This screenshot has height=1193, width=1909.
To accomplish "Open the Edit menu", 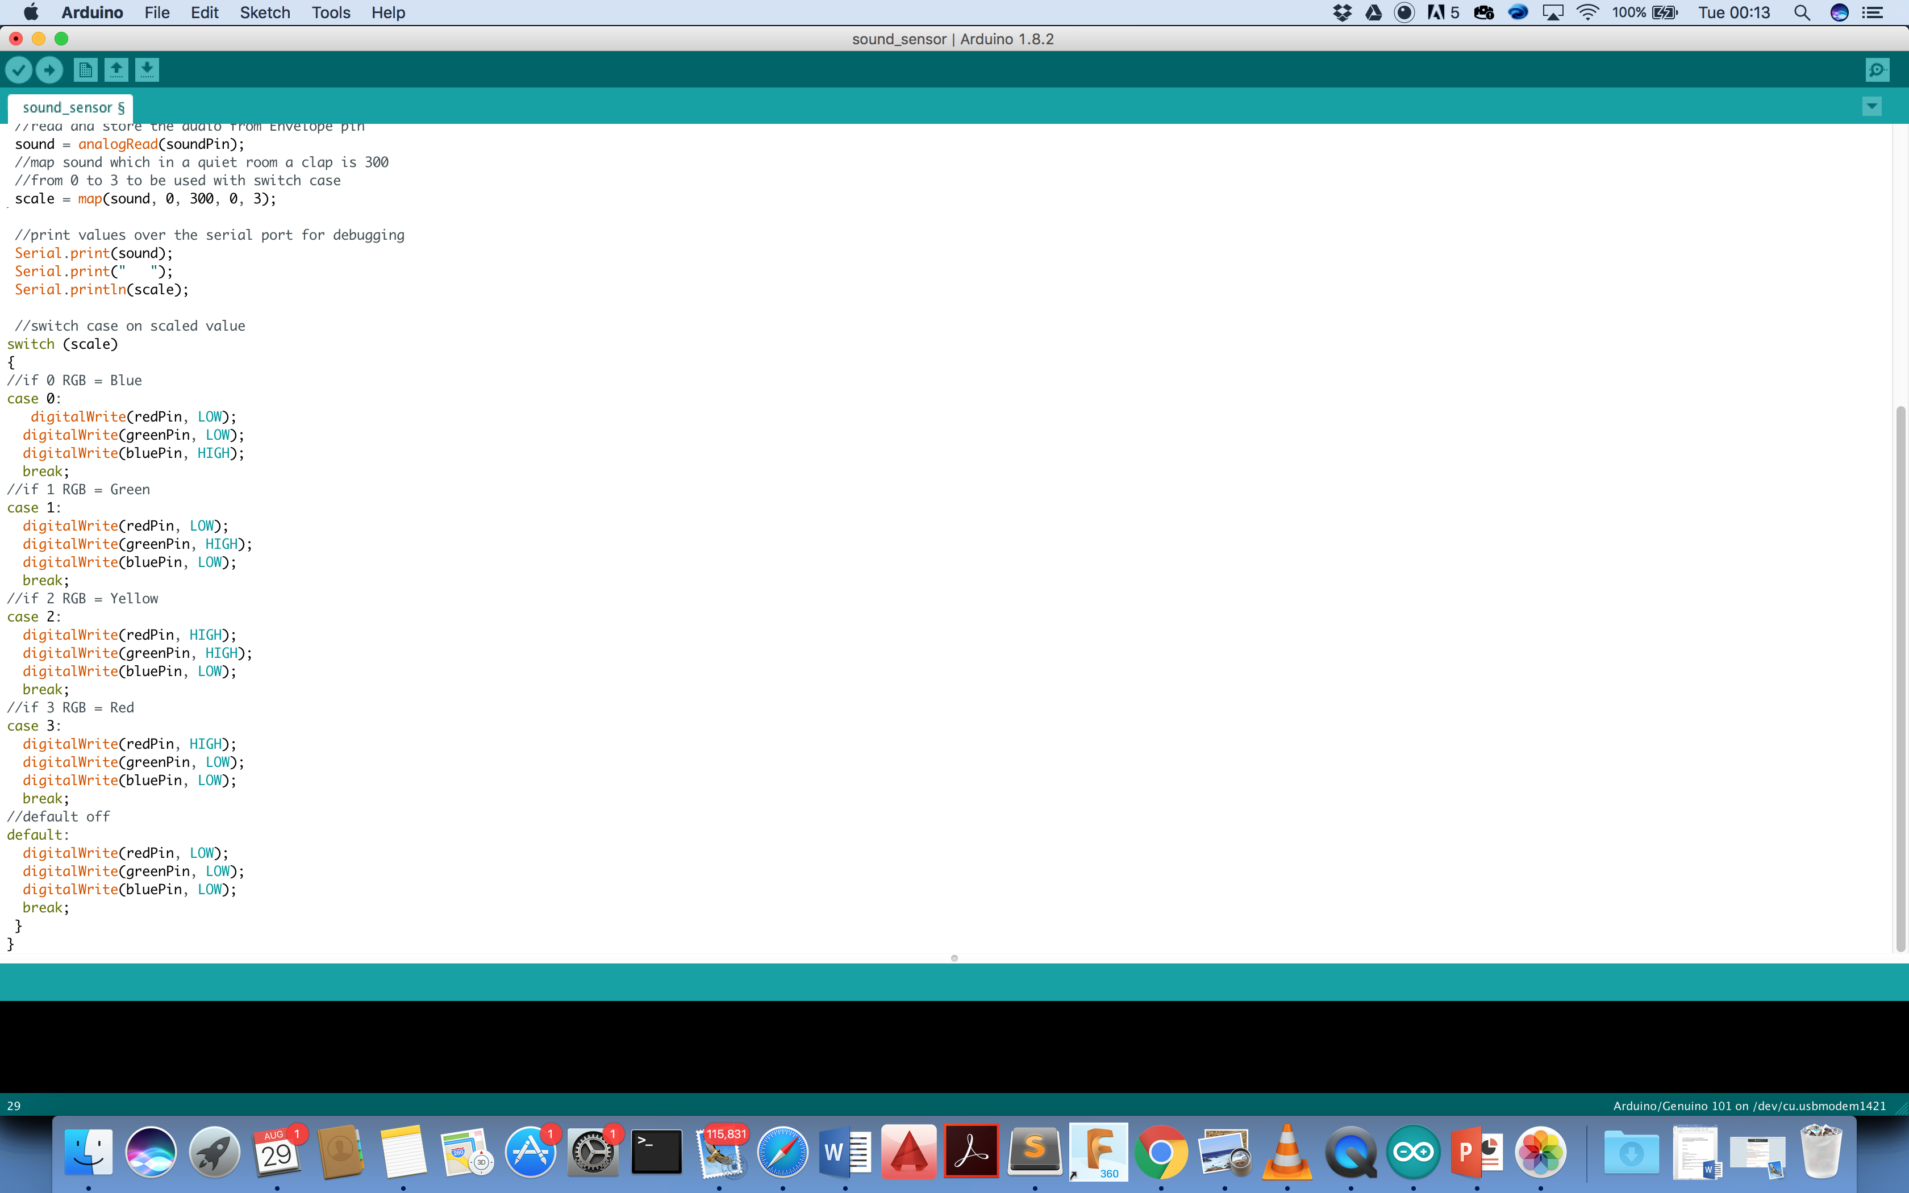I will (205, 12).
